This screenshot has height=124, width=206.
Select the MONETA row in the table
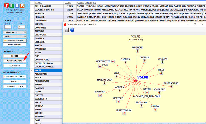coord(48,24)
